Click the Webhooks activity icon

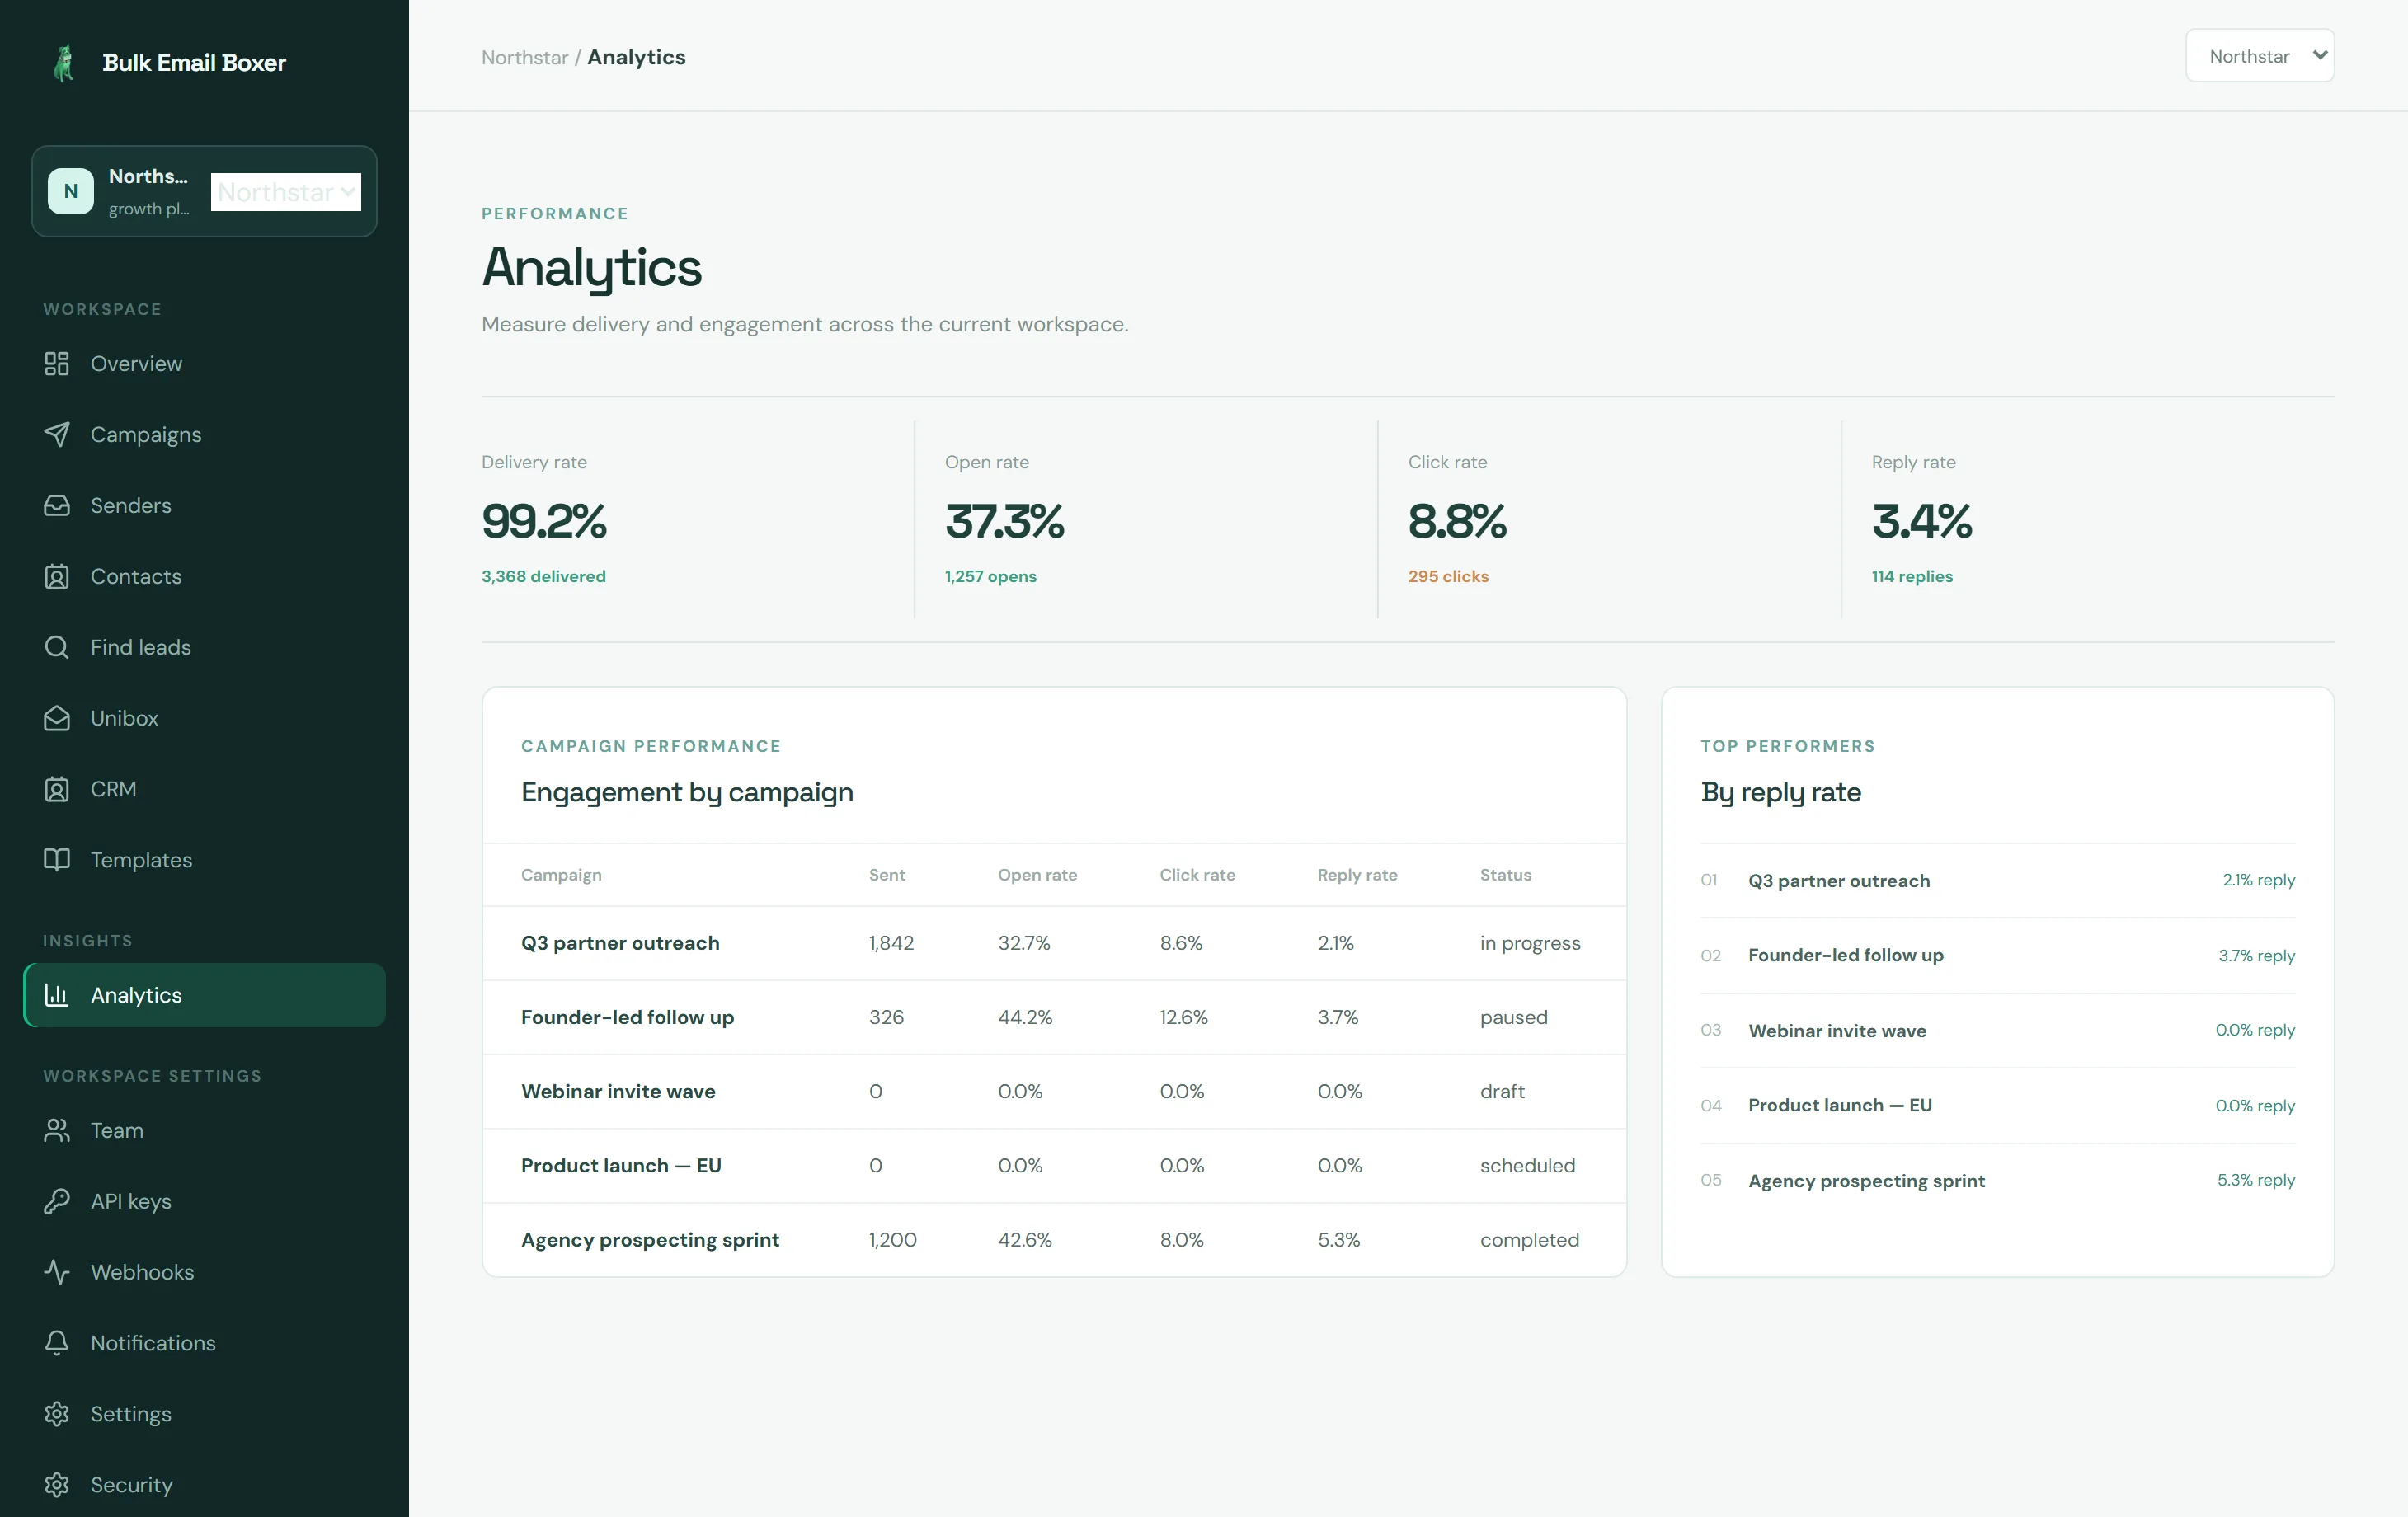pyautogui.click(x=57, y=1273)
